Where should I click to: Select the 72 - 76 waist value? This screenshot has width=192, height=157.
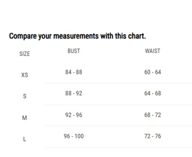(153, 136)
